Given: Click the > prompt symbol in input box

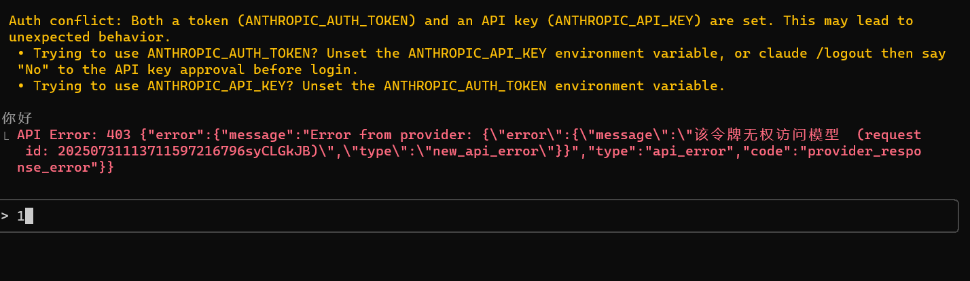Looking at the screenshot, I should (5, 217).
